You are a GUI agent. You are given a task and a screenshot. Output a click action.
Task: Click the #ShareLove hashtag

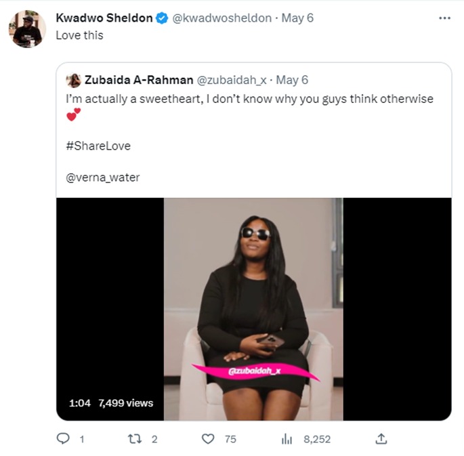pos(98,146)
